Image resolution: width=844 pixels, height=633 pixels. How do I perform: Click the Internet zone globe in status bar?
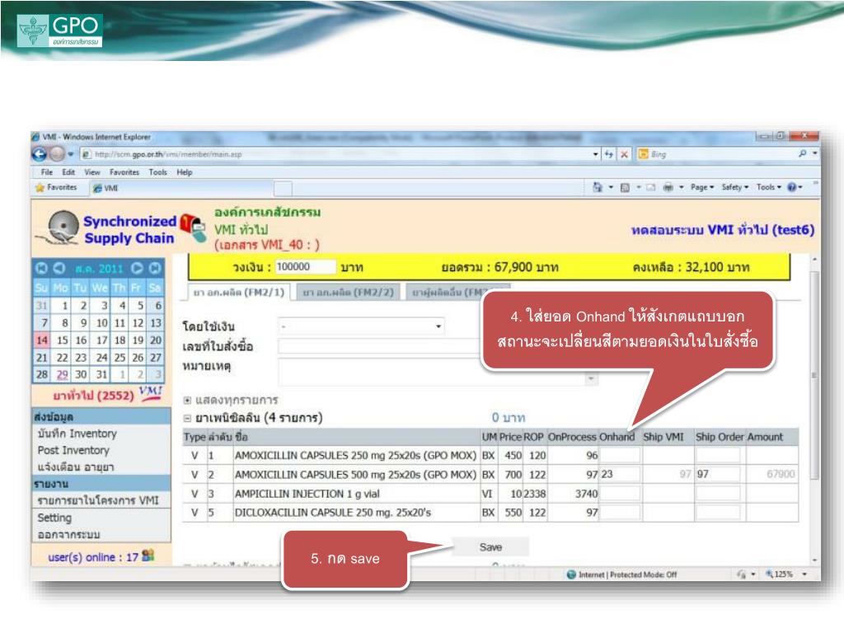[572, 574]
